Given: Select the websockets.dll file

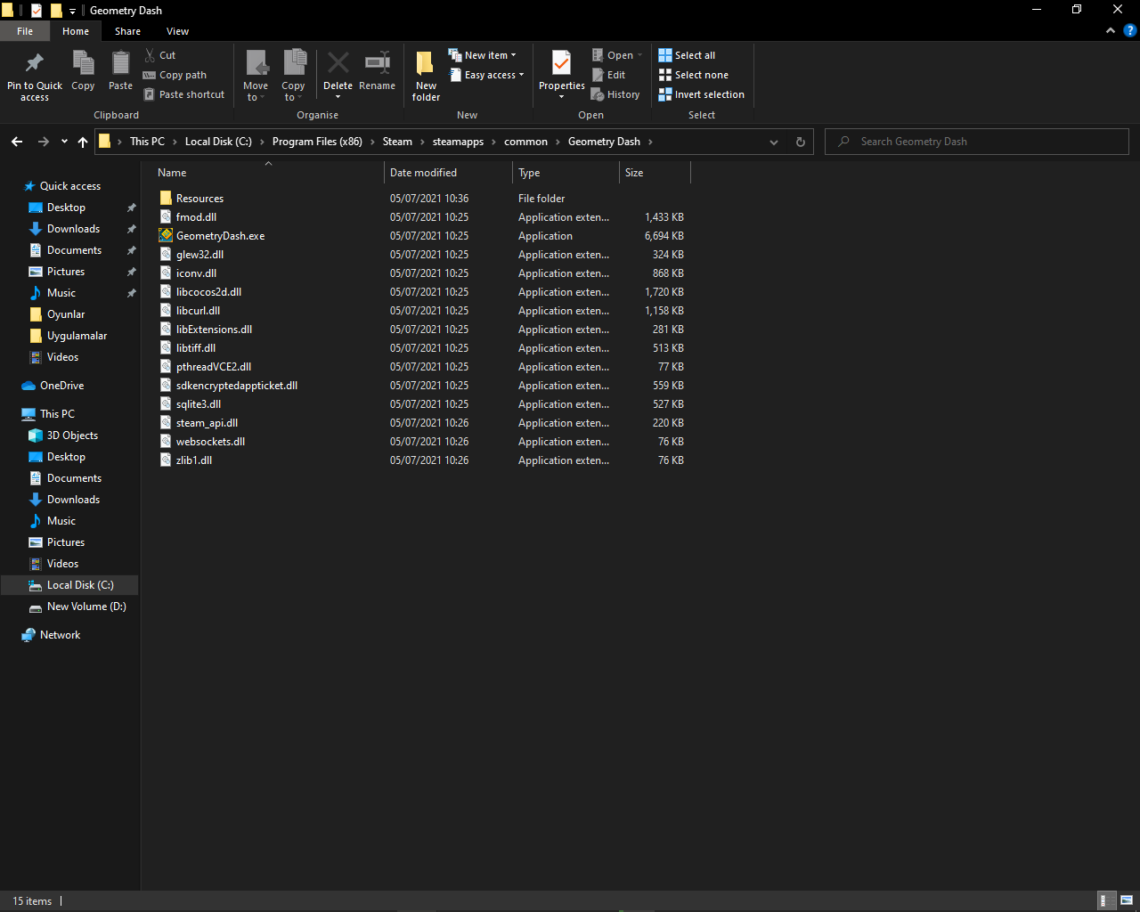Looking at the screenshot, I should click(210, 442).
